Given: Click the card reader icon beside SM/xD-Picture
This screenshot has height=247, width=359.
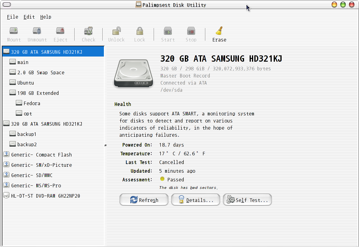Looking at the screenshot, I should pyautogui.click(x=6, y=164).
